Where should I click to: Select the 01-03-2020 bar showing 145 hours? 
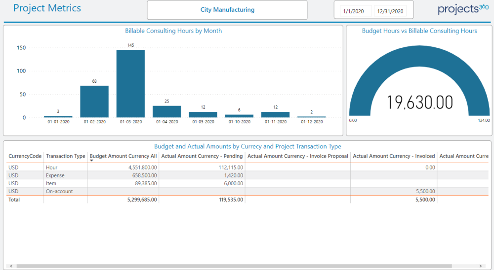(130, 83)
